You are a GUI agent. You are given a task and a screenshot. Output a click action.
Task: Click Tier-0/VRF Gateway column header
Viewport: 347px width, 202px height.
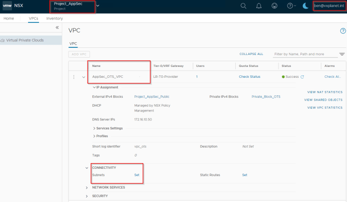click(x=168, y=66)
